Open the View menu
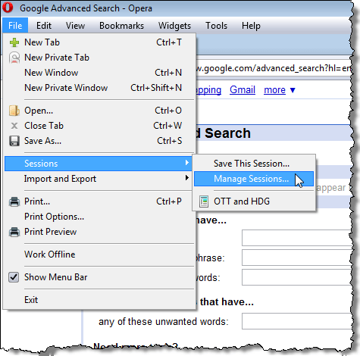This screenshot has height=356, width=360. click(x=75, y=26)
